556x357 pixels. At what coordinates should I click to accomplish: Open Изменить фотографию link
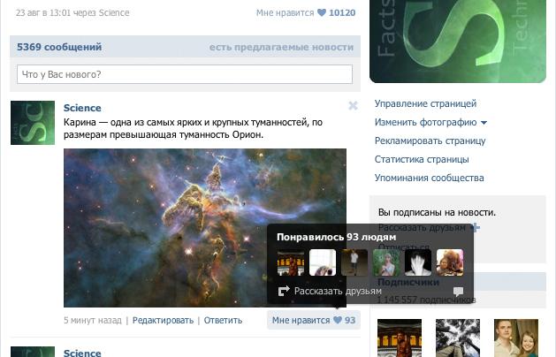point(426,122)
